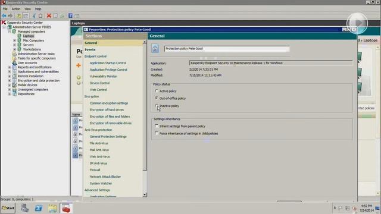381x214 pixels.
Task: Click the Name column header in policies list
Action: click(77, 114)
